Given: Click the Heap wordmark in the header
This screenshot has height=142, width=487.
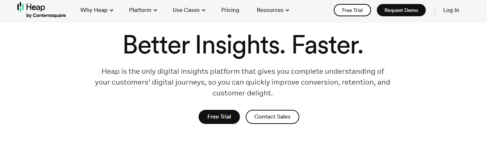Looking at the screenshot, I should coord(36,7).
